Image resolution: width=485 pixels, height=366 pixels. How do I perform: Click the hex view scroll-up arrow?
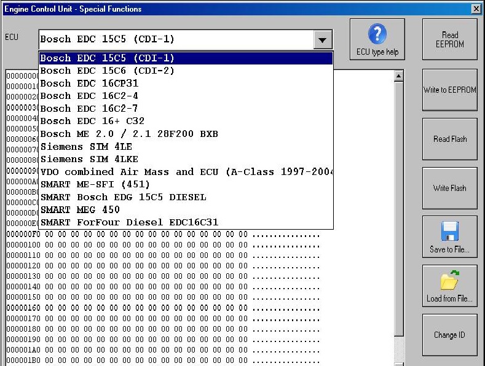399,76
